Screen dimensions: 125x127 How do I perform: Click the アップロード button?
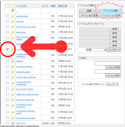pos(114,50)
